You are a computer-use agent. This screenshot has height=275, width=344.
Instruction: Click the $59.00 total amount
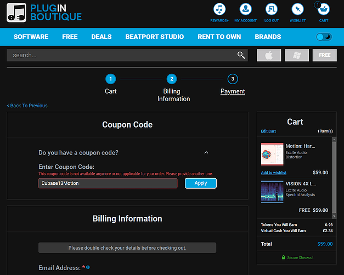point(325,244)
